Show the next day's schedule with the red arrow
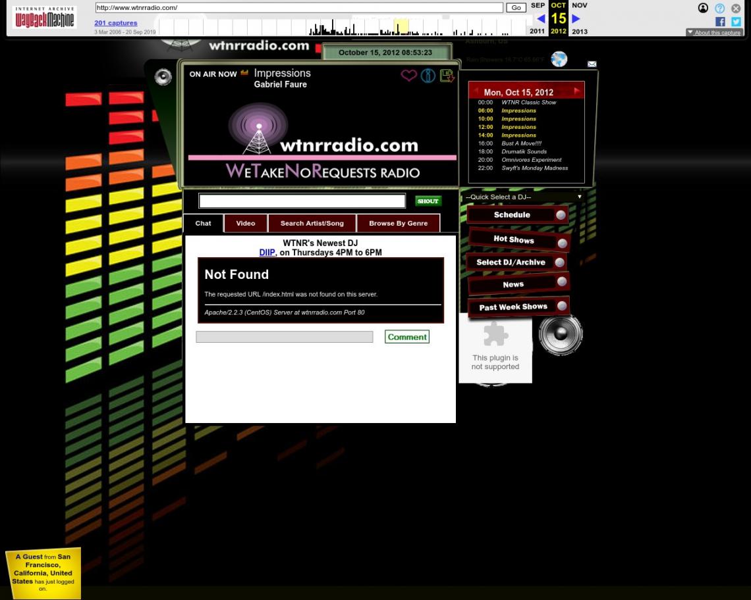The image size is (751, 600). (x=576, y=91)
